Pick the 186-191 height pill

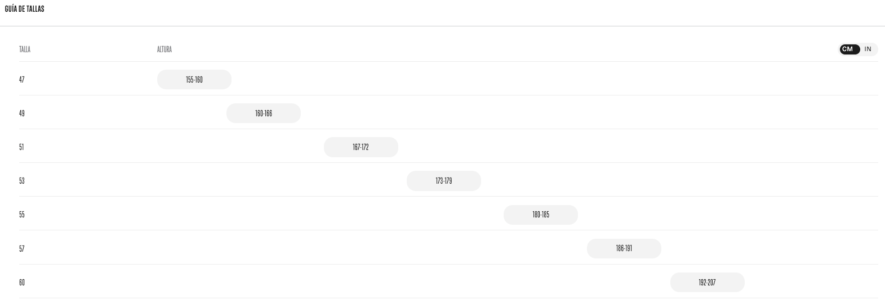[x=624, y=248]
